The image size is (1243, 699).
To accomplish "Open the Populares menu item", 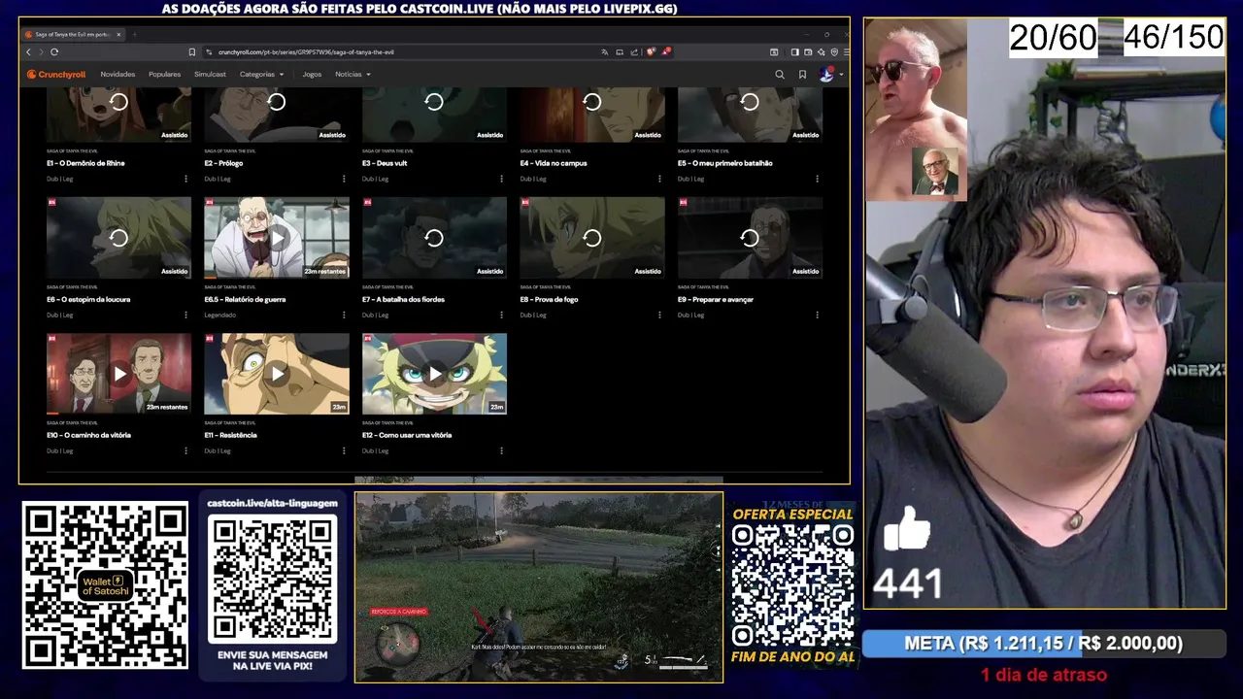I will [164, 74].
